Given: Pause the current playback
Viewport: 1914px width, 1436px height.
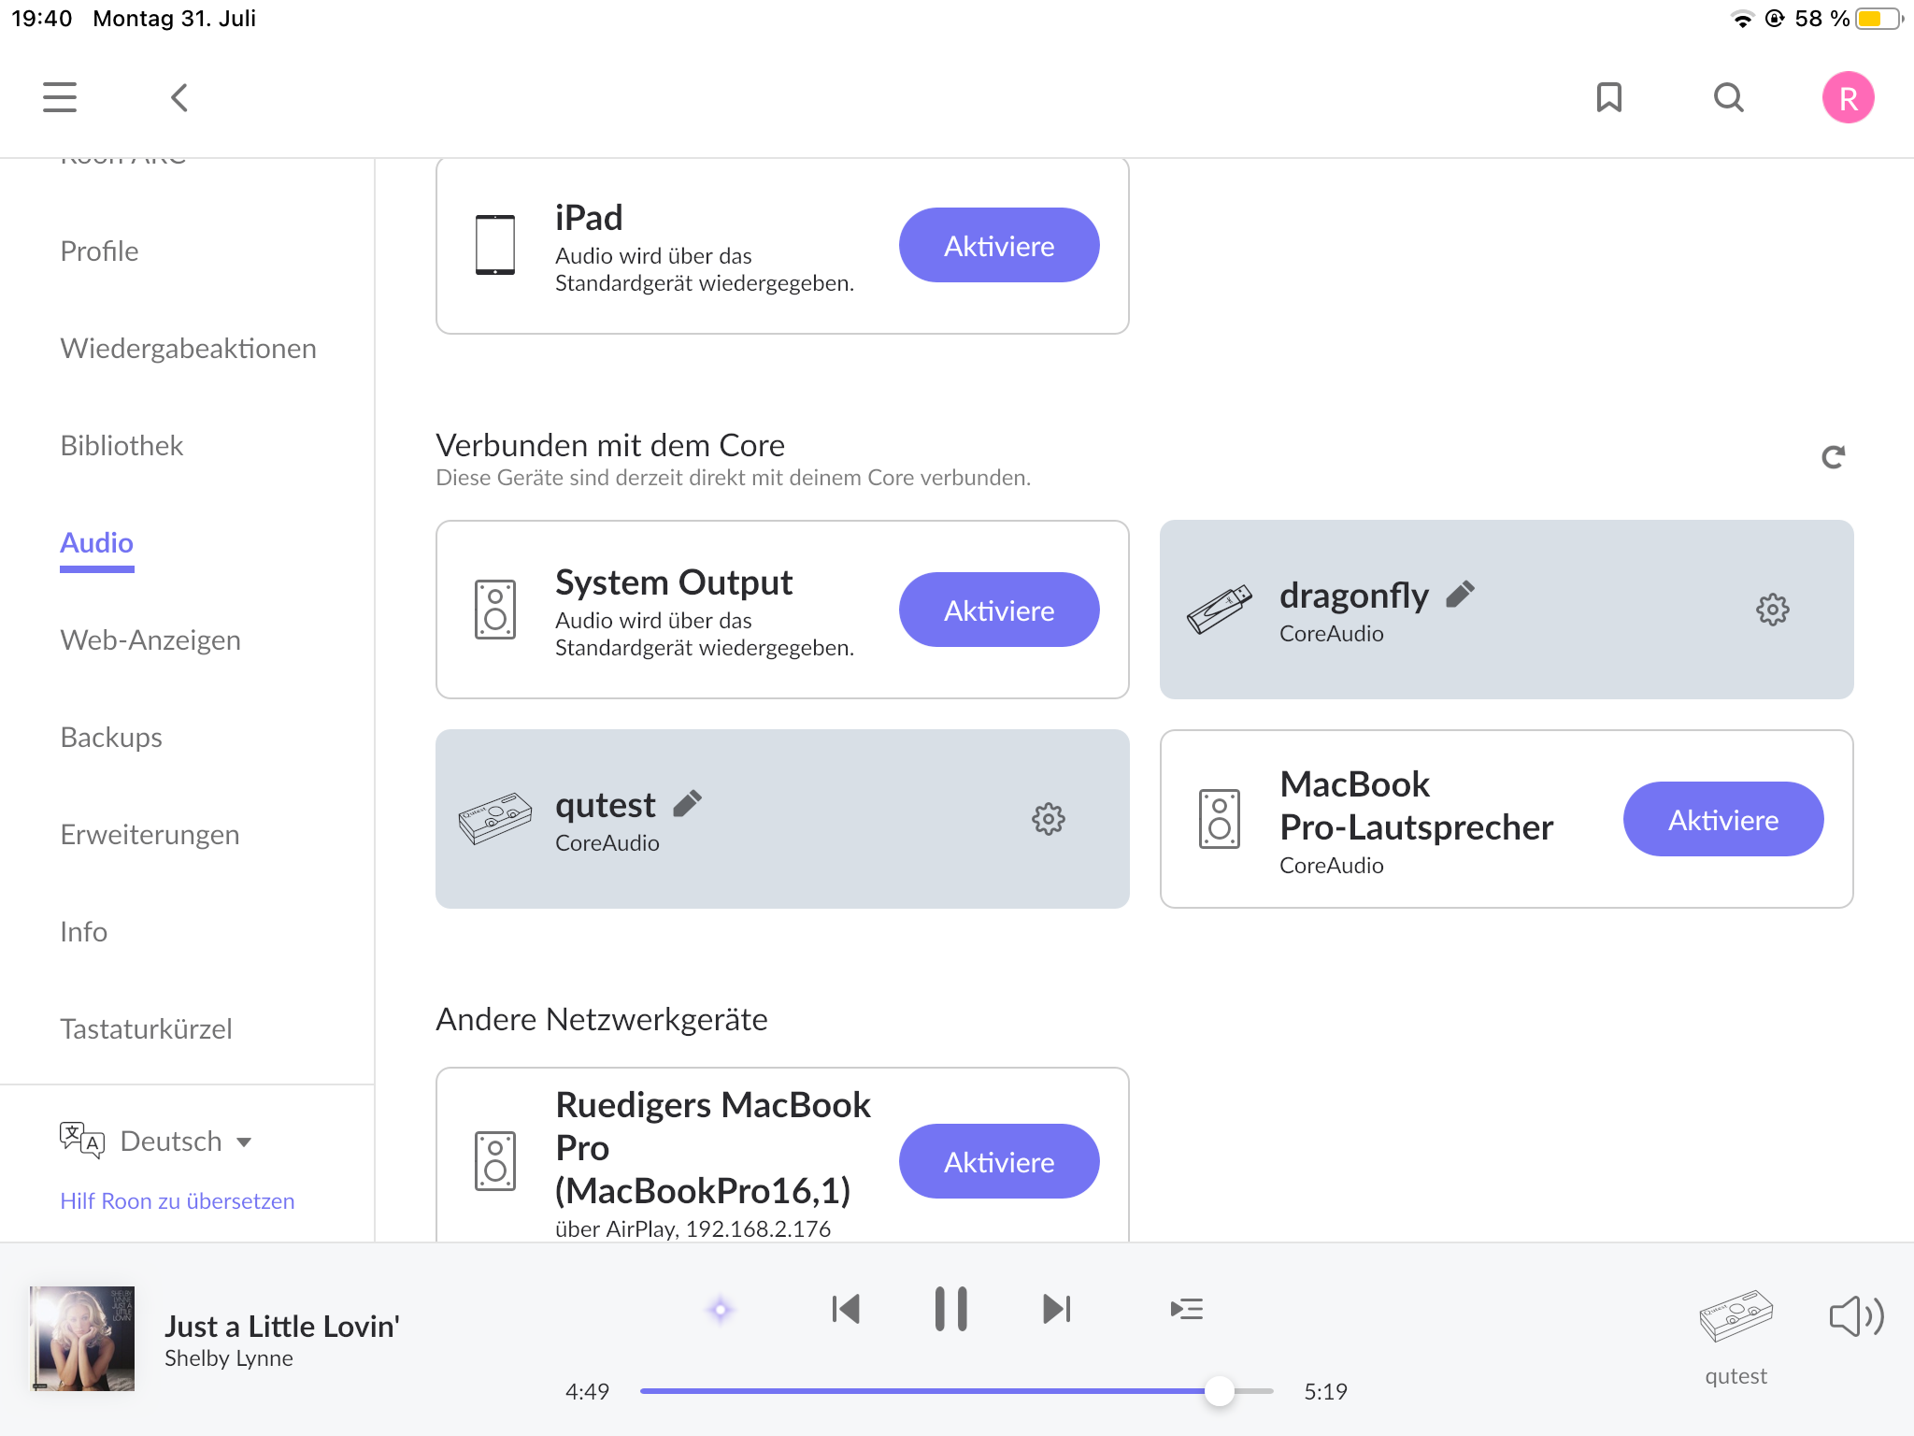Looking at the screenshot, I should pyautogui.click(x=950, y=1309).
